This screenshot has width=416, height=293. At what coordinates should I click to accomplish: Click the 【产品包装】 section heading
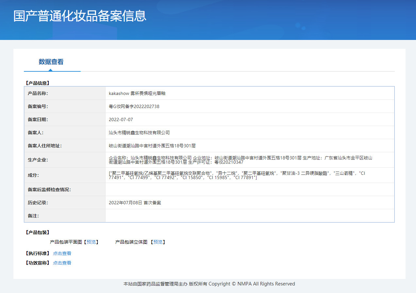tap(37, 232)
